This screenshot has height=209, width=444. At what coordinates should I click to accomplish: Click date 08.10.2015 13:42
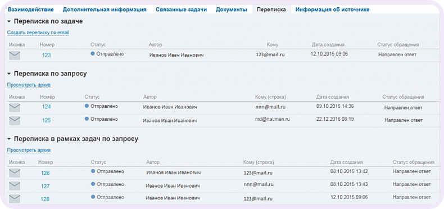(x=349, y=171)
